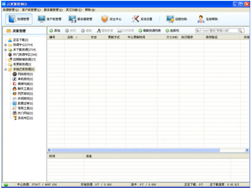The image size is (251, 189).
Task: Click the horizontal scrollbar left arrow
Action: [x=49, y=150]
